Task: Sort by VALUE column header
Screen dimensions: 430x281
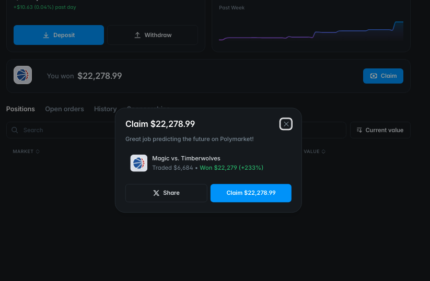Action: (315, 151)
